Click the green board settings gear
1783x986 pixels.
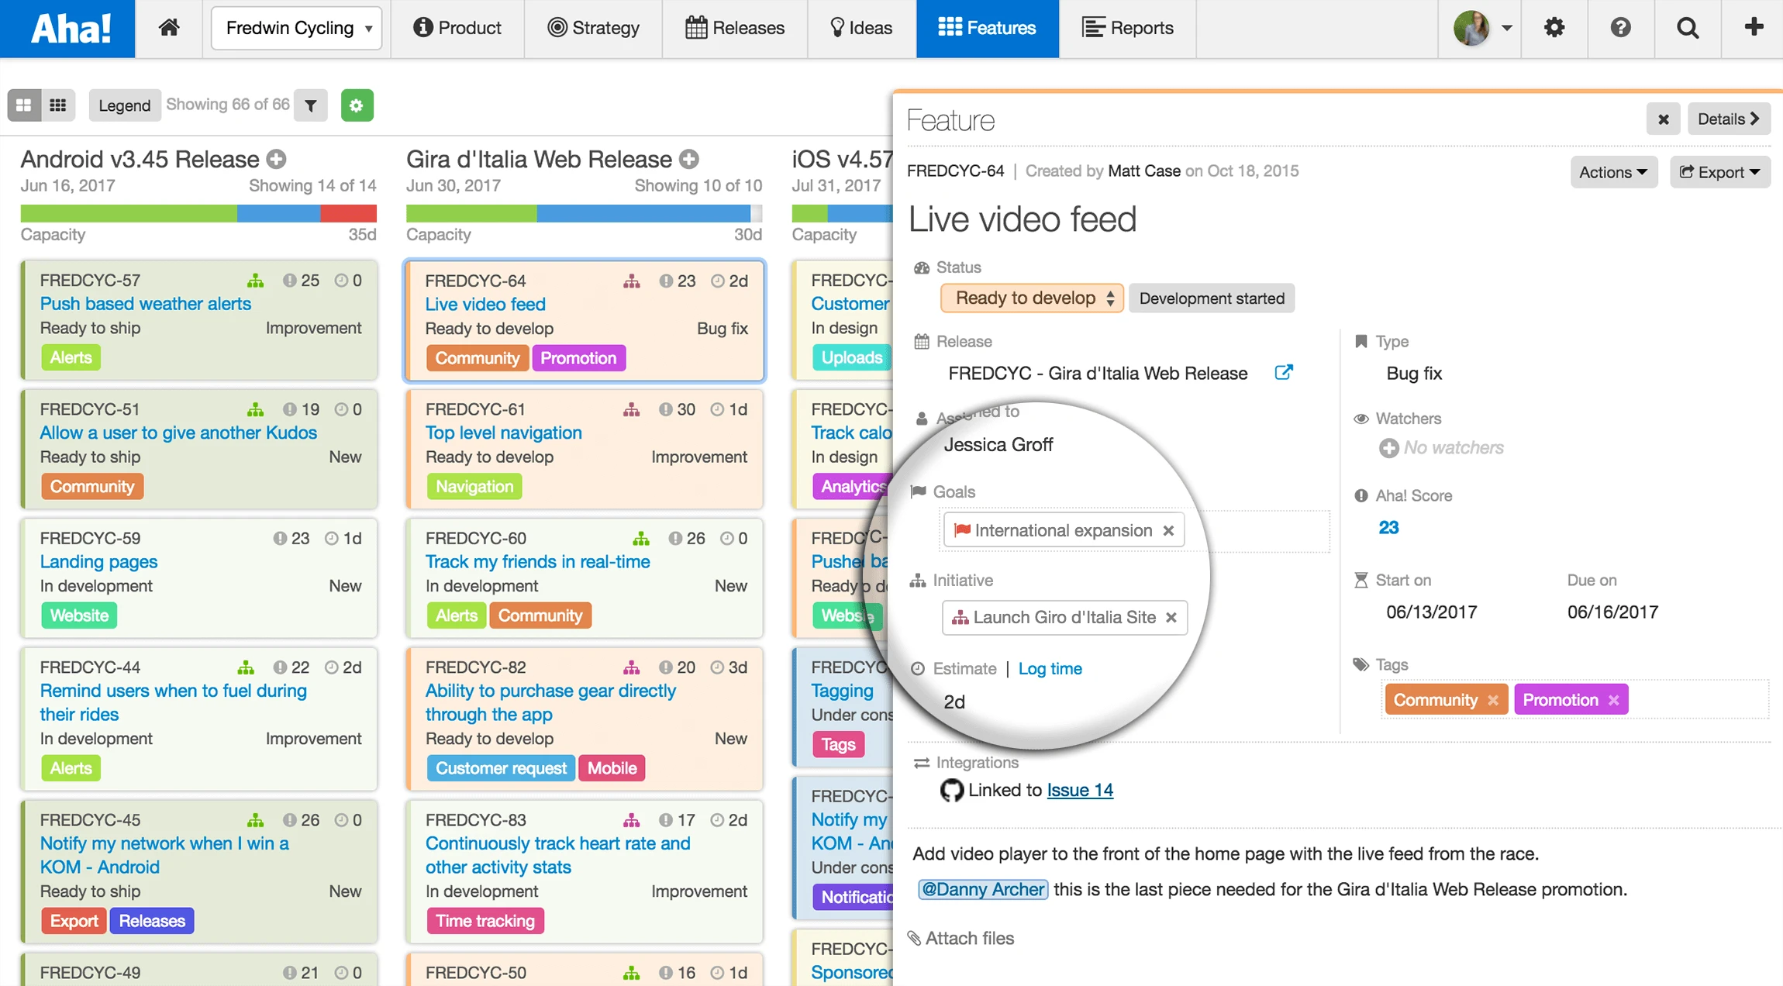(357, 105)
